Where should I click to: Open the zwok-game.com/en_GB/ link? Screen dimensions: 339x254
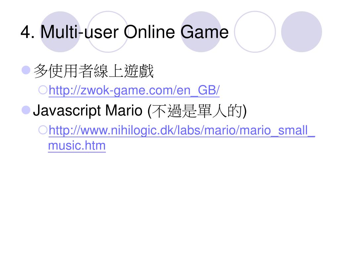pyautogui.click(x=134, y=90)
